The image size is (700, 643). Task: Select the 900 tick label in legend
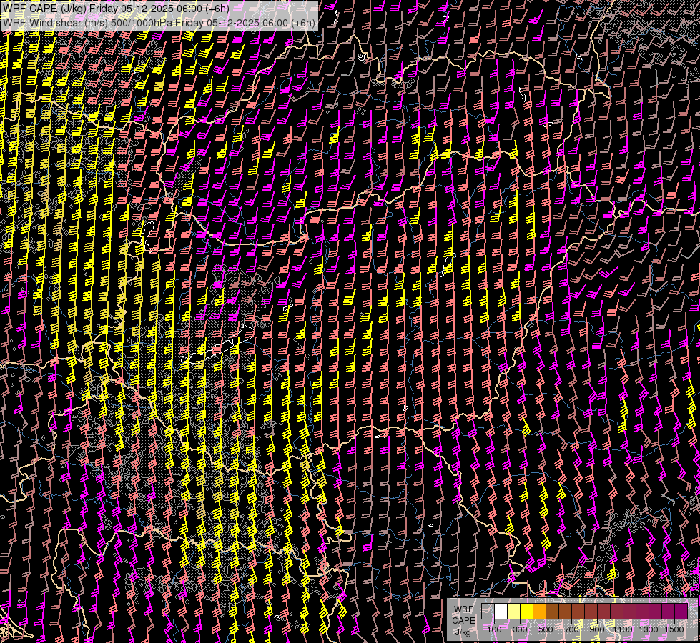(x=597, y=629)
